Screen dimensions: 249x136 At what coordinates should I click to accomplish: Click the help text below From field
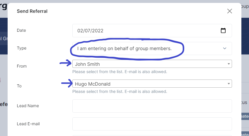coord(120,72)
